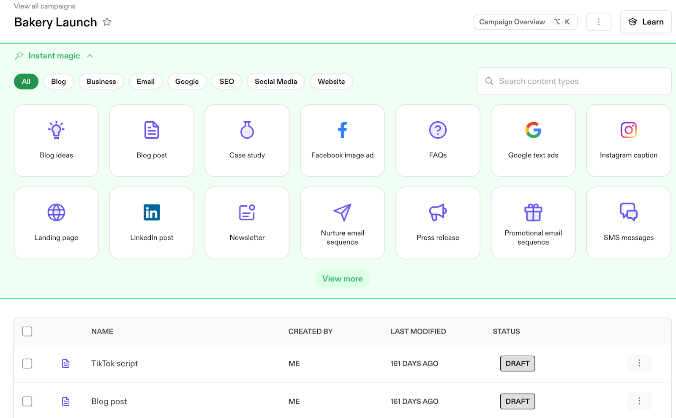Open campaign options three-dot menu
Screen dimensions: 676x418
[x=598, y=22]
